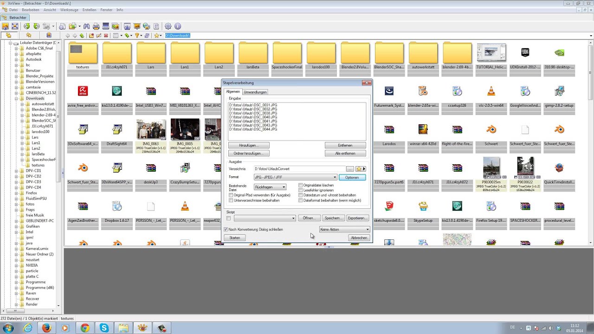Click the fullscreen view icon

15,26
